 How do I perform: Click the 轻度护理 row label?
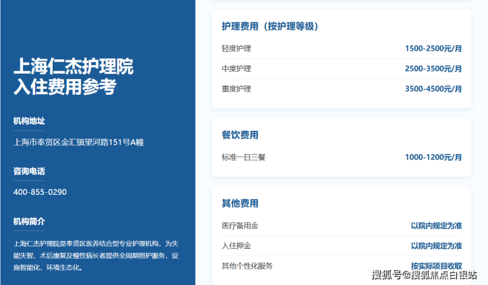point(236,49)
